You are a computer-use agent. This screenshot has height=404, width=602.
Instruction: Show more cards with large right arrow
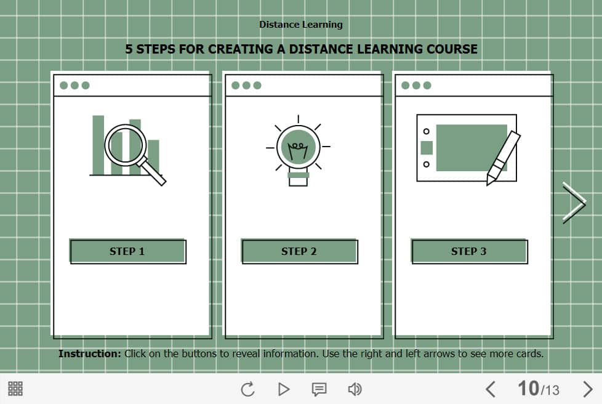coord(574,201)
